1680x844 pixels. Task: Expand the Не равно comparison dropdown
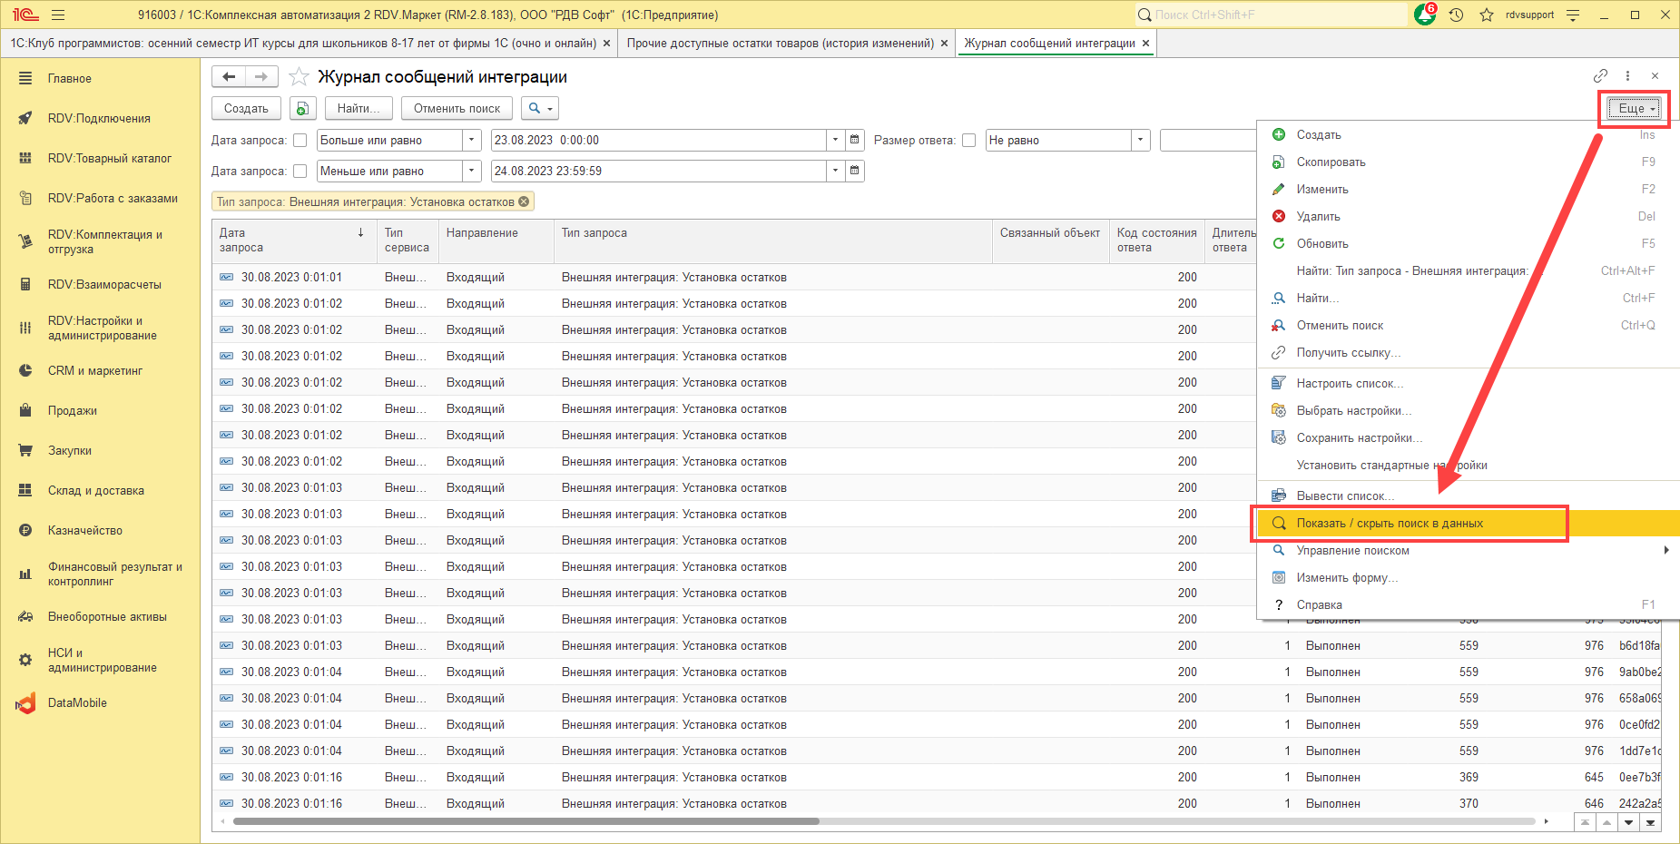pyautogui.click(x=1140, y=140)
